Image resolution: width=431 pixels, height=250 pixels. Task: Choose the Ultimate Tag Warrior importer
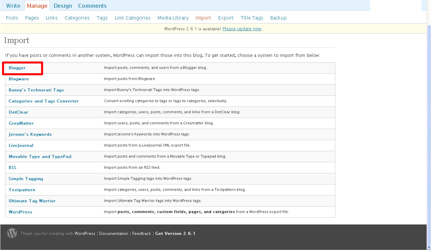[x=32, y=201]
